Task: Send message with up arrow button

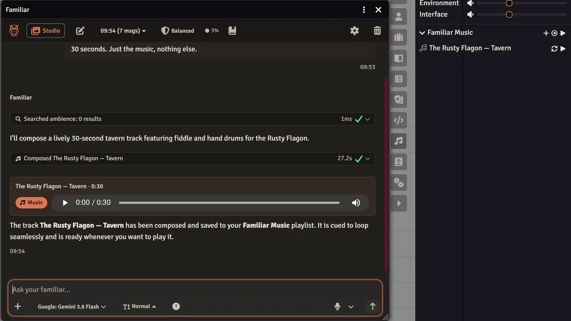Action: [x=372, y=306]
